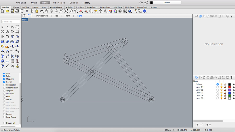The width and height of the screenshot is (235, 132).
Task: Open the Standard toolbar tab
Action: [6, 7]
